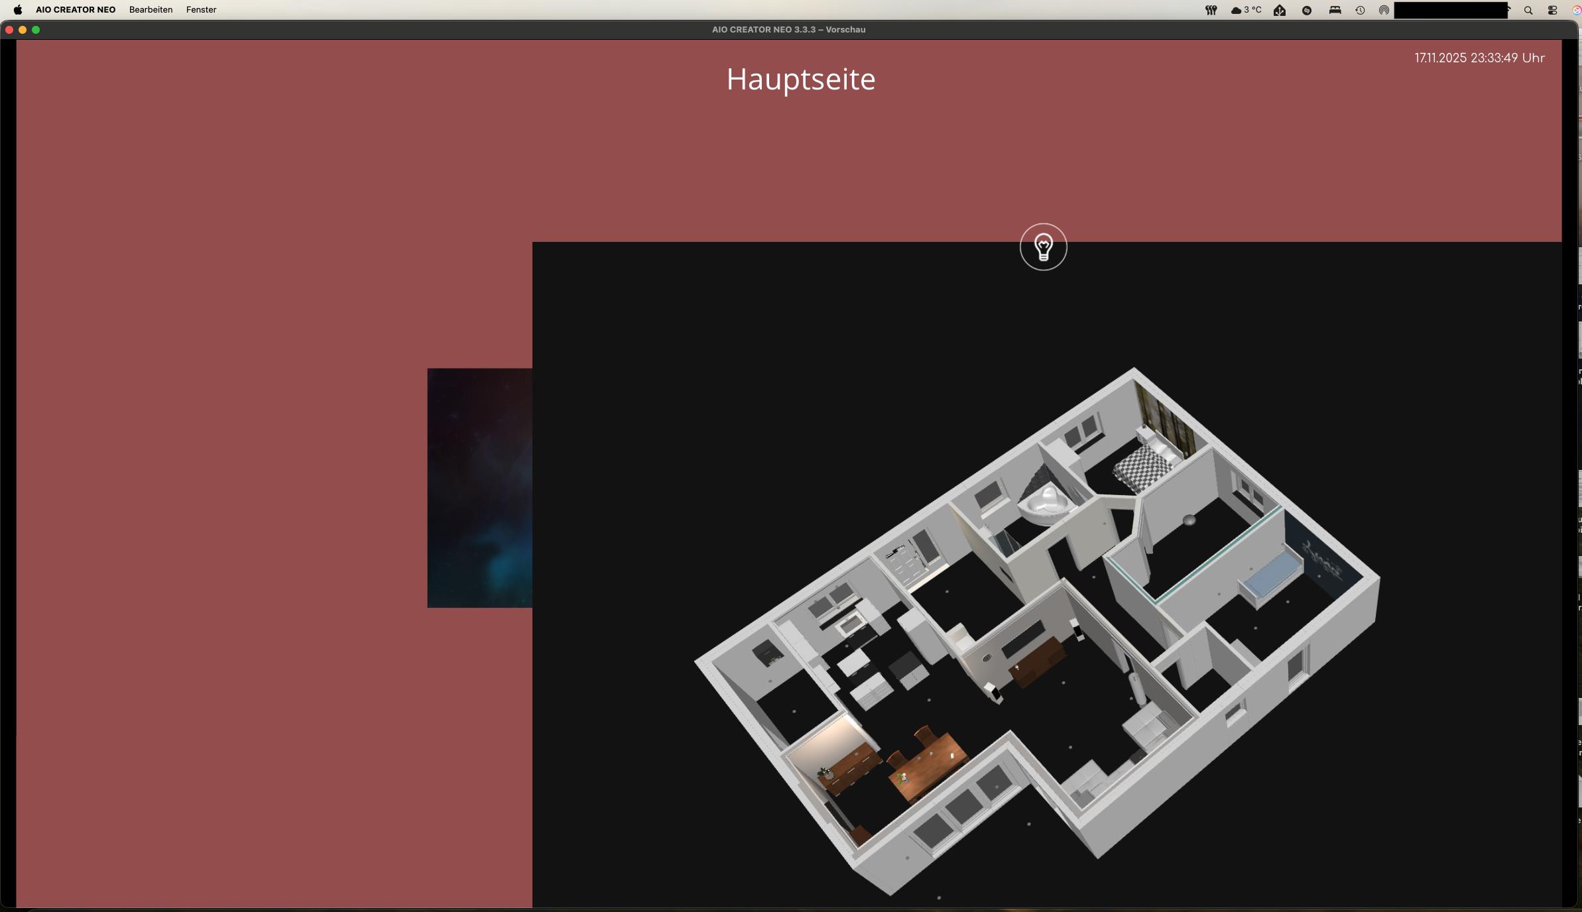Open the Fenster menu
Image resolution: width=1582 pixels, height=912 pixels.
coord(201,10)
